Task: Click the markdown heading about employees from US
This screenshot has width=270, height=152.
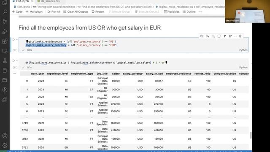Action: [89, 28]
